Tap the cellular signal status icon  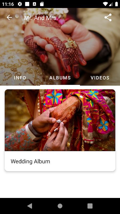111,4
